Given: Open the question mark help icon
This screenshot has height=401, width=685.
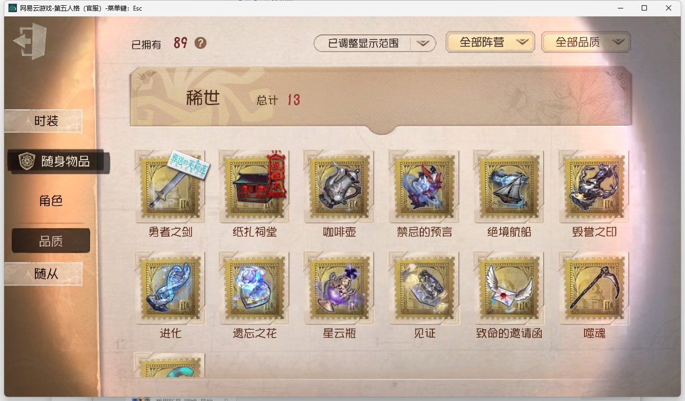Looking at the screenshot, I should [x=200, y=43].
